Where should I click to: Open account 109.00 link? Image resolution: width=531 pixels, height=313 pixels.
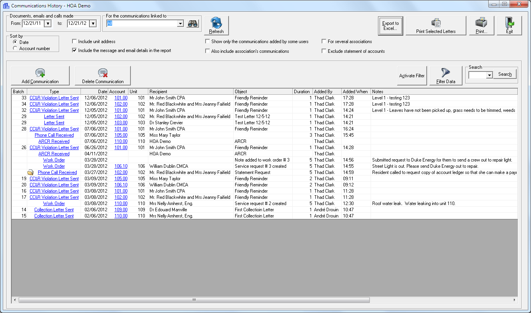121,210
